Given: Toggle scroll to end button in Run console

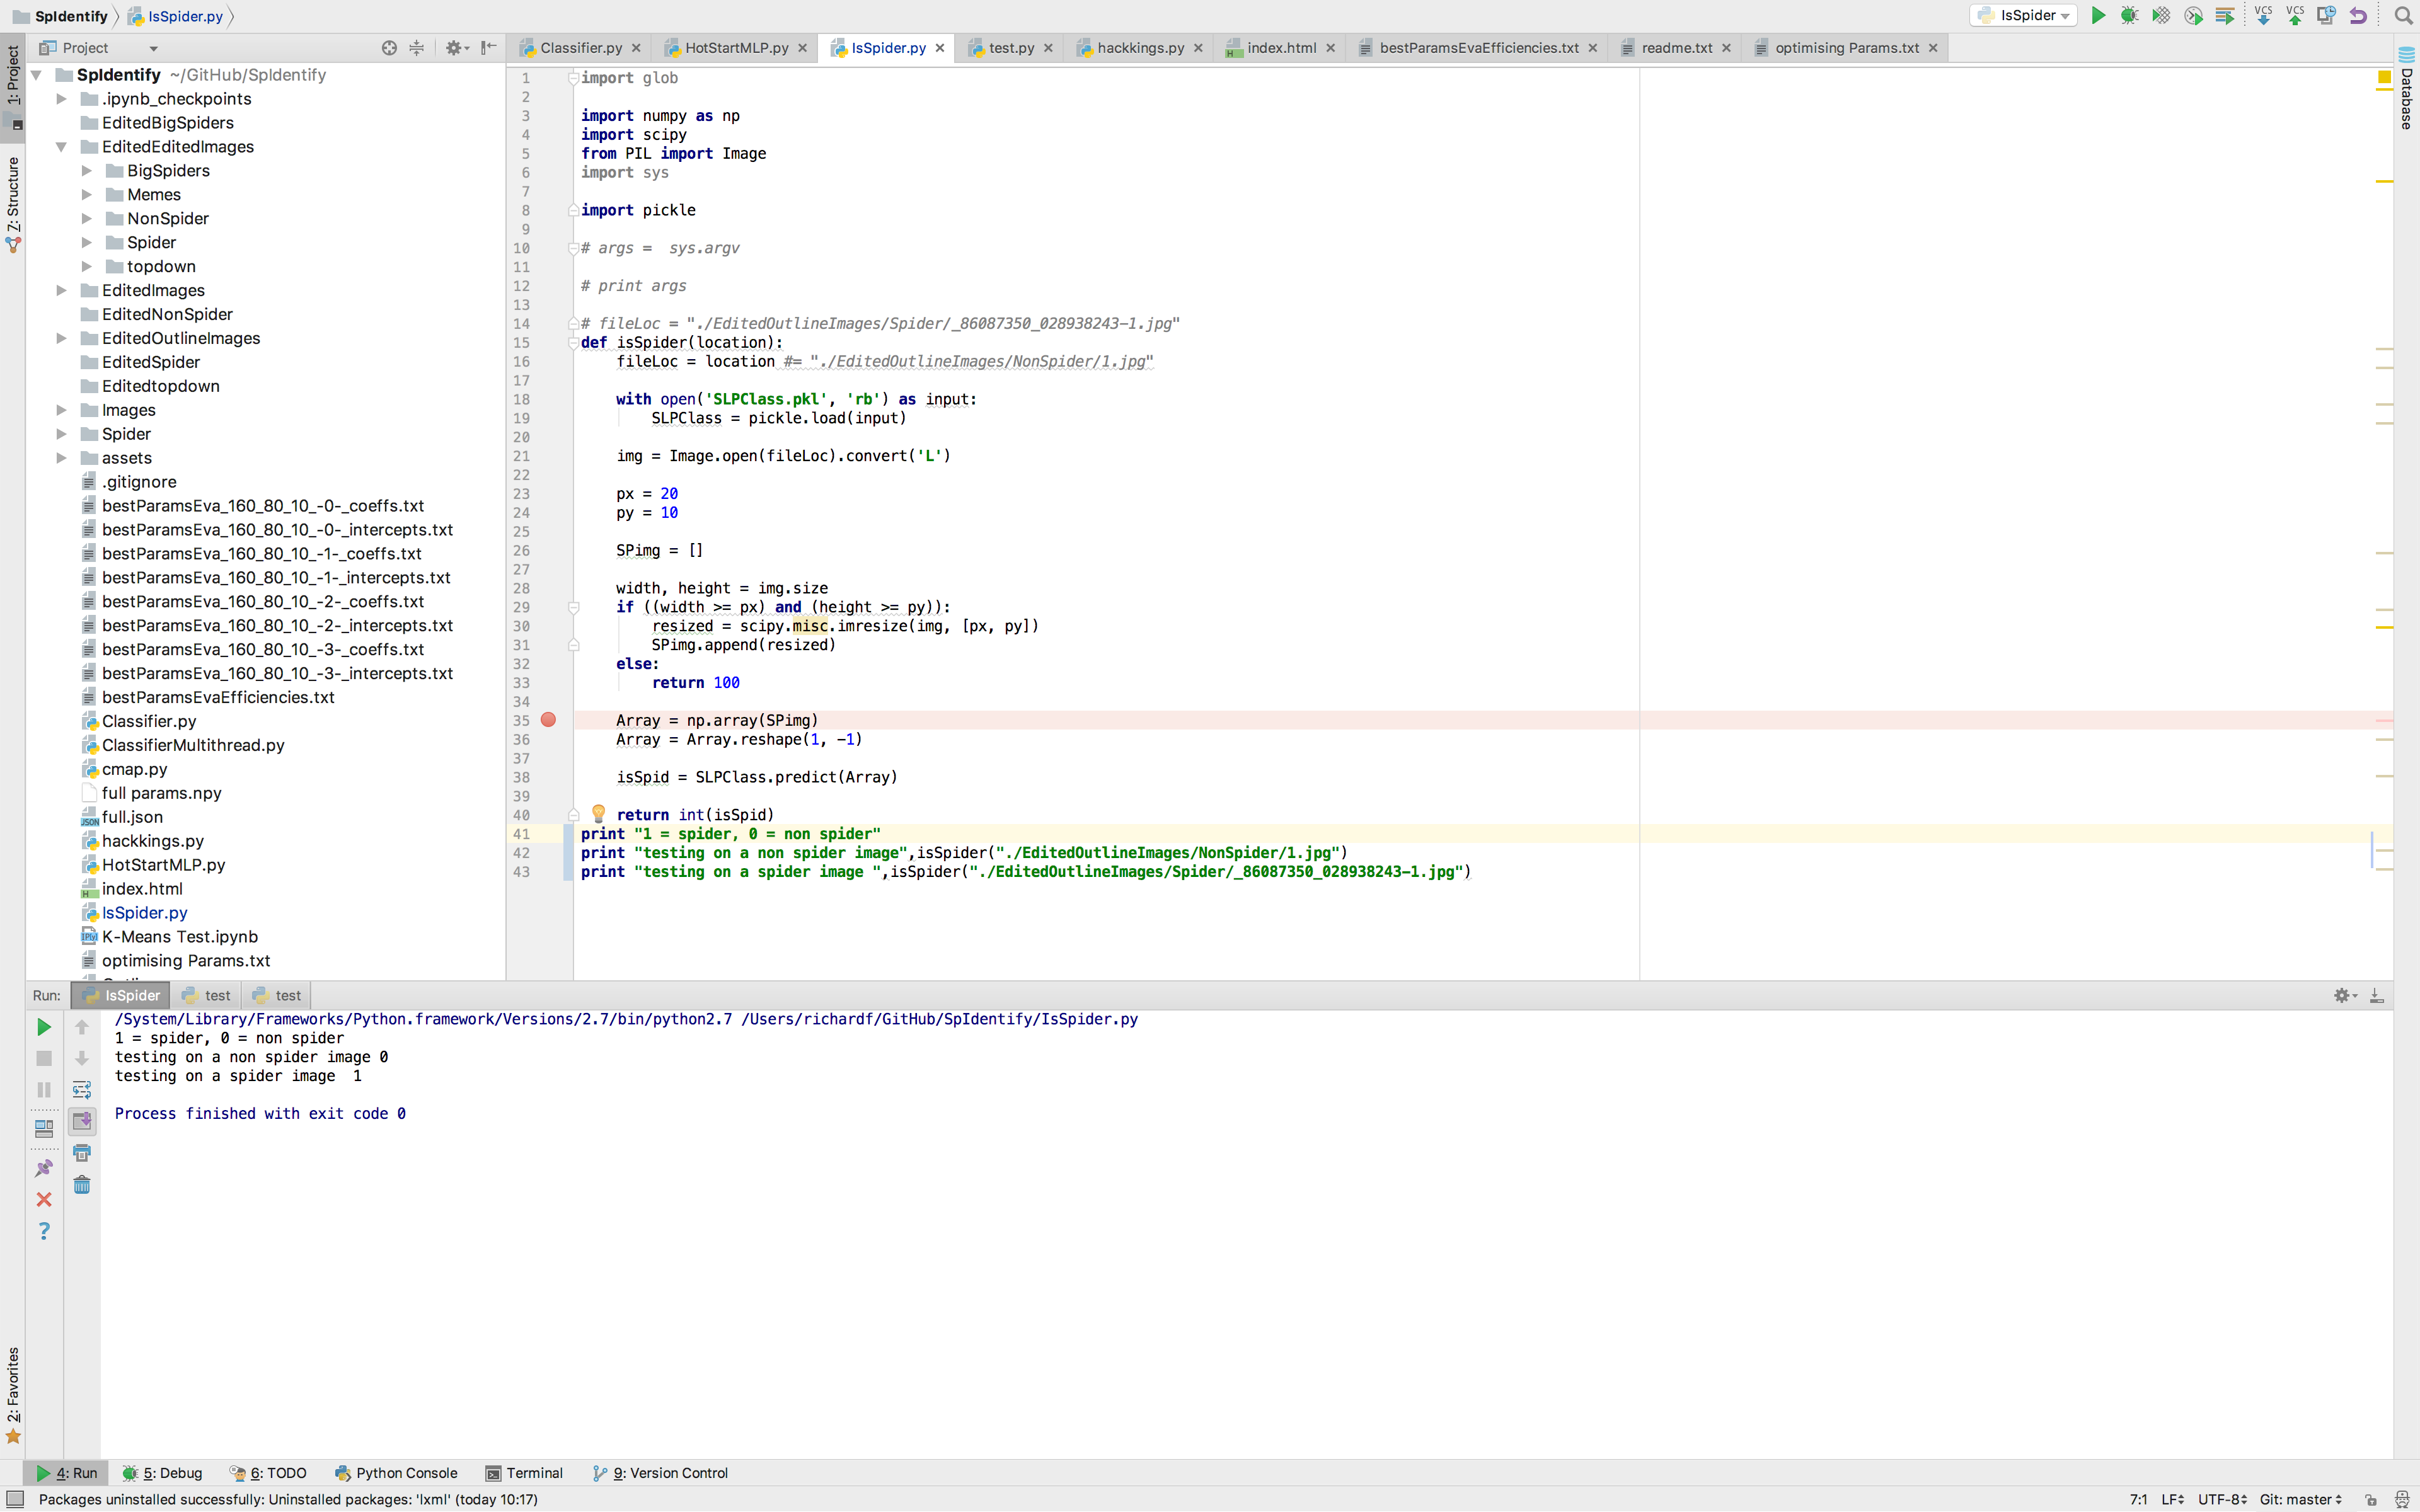Looking at the screenshot, I should pyautogui.click(x=82, y=1121).
